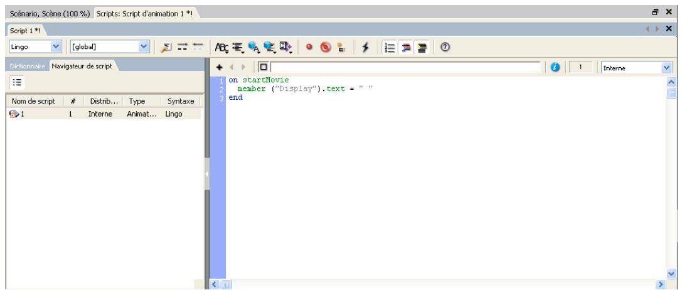The height and width of the screenshot is (290, 682).
Task: Toggle auto format black lines button
Action: 422,47
